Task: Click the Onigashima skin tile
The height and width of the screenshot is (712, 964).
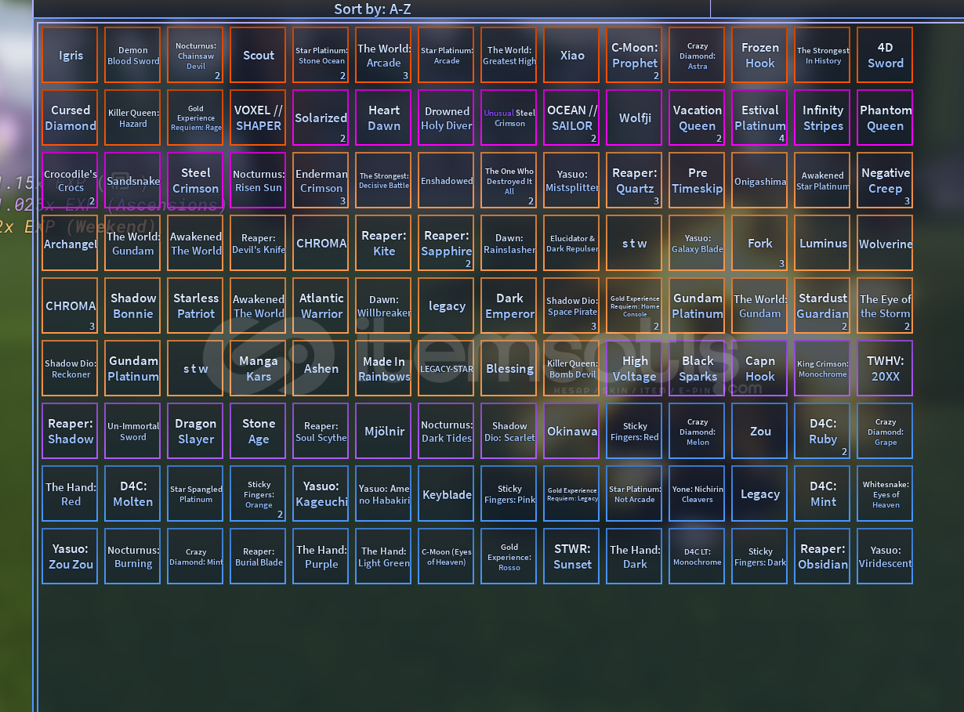Action: click(760, 181)
